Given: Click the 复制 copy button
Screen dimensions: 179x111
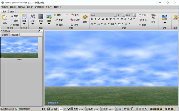Looking at the screenshot, I should (x=15, y=21).
